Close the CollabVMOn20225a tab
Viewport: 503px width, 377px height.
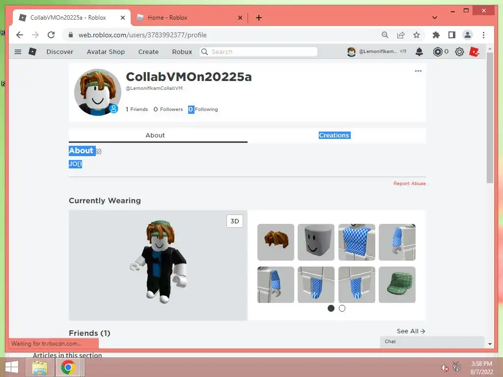point(122,18)
